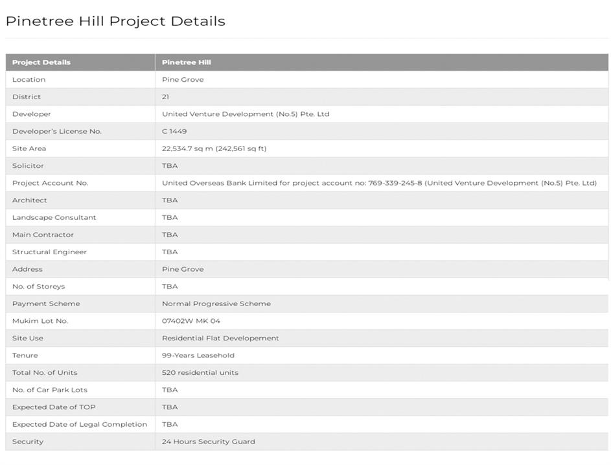Click the Solicitor row label
Viewport: 611px width, 465px height.
28,165
